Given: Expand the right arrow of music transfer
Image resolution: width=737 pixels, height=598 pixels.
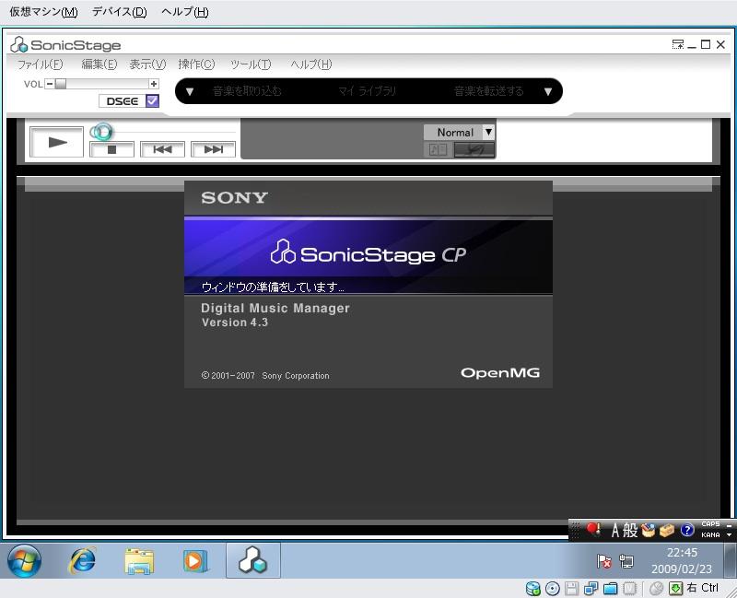Looking at the screenshot, I should (x=548, y=91).
